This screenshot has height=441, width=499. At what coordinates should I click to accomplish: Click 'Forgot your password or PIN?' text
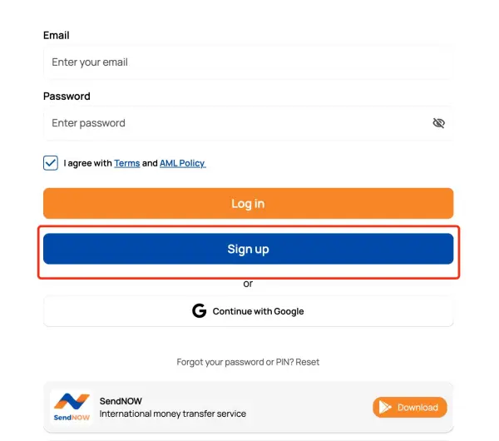point(235,362)
